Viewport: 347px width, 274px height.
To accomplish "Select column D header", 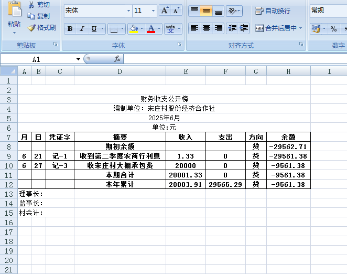I will pyautogui.click(x=120, y=71).
